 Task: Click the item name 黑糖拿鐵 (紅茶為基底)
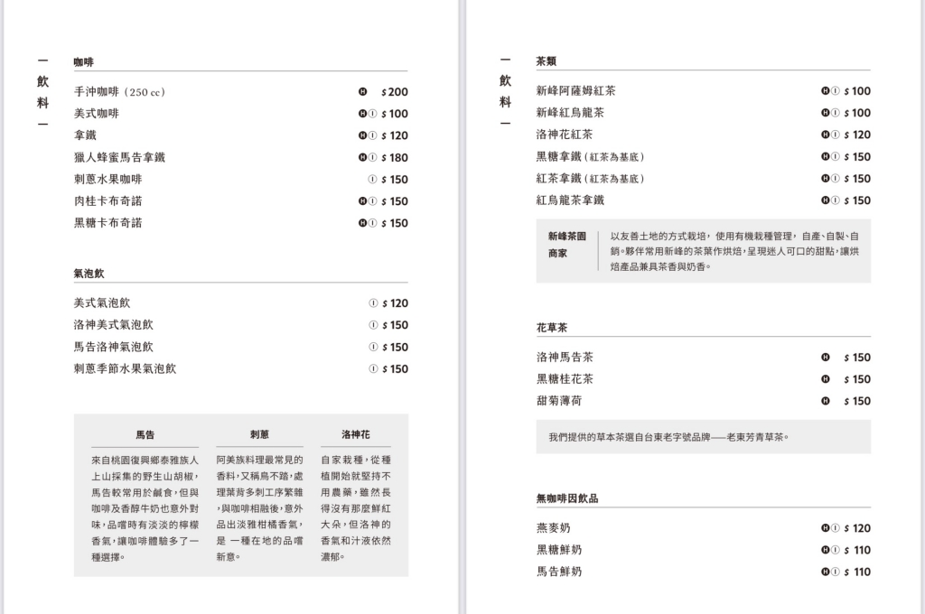click(591, 157)
